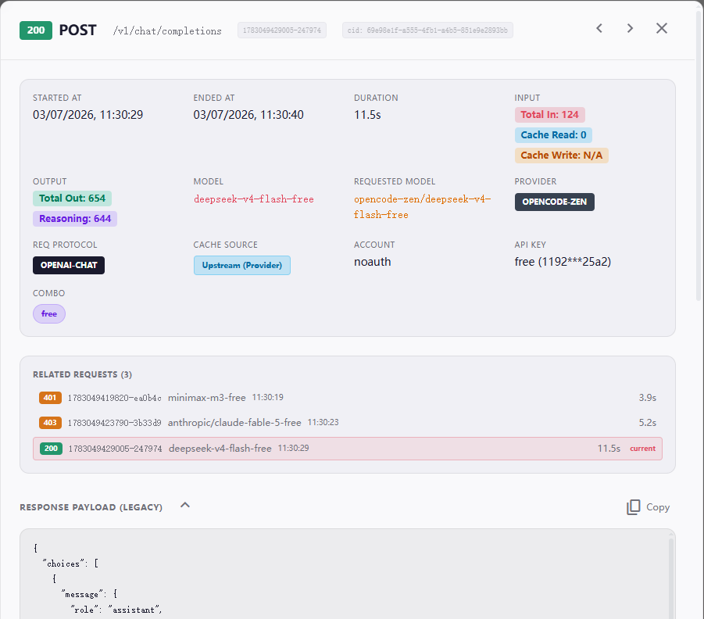
Task: Click the response payload code scrollbar
Action: coord(672,579)
